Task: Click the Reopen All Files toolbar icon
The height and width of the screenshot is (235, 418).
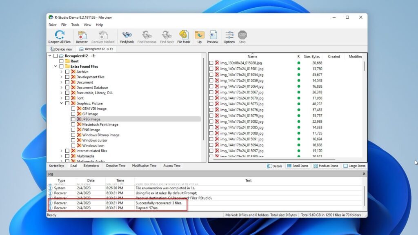Action: point(60,35)
